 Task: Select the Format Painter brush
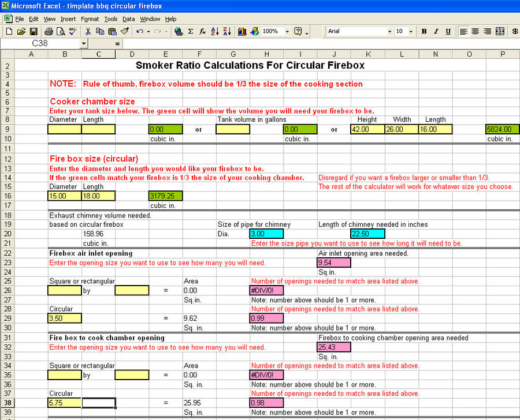pos(124,31)
